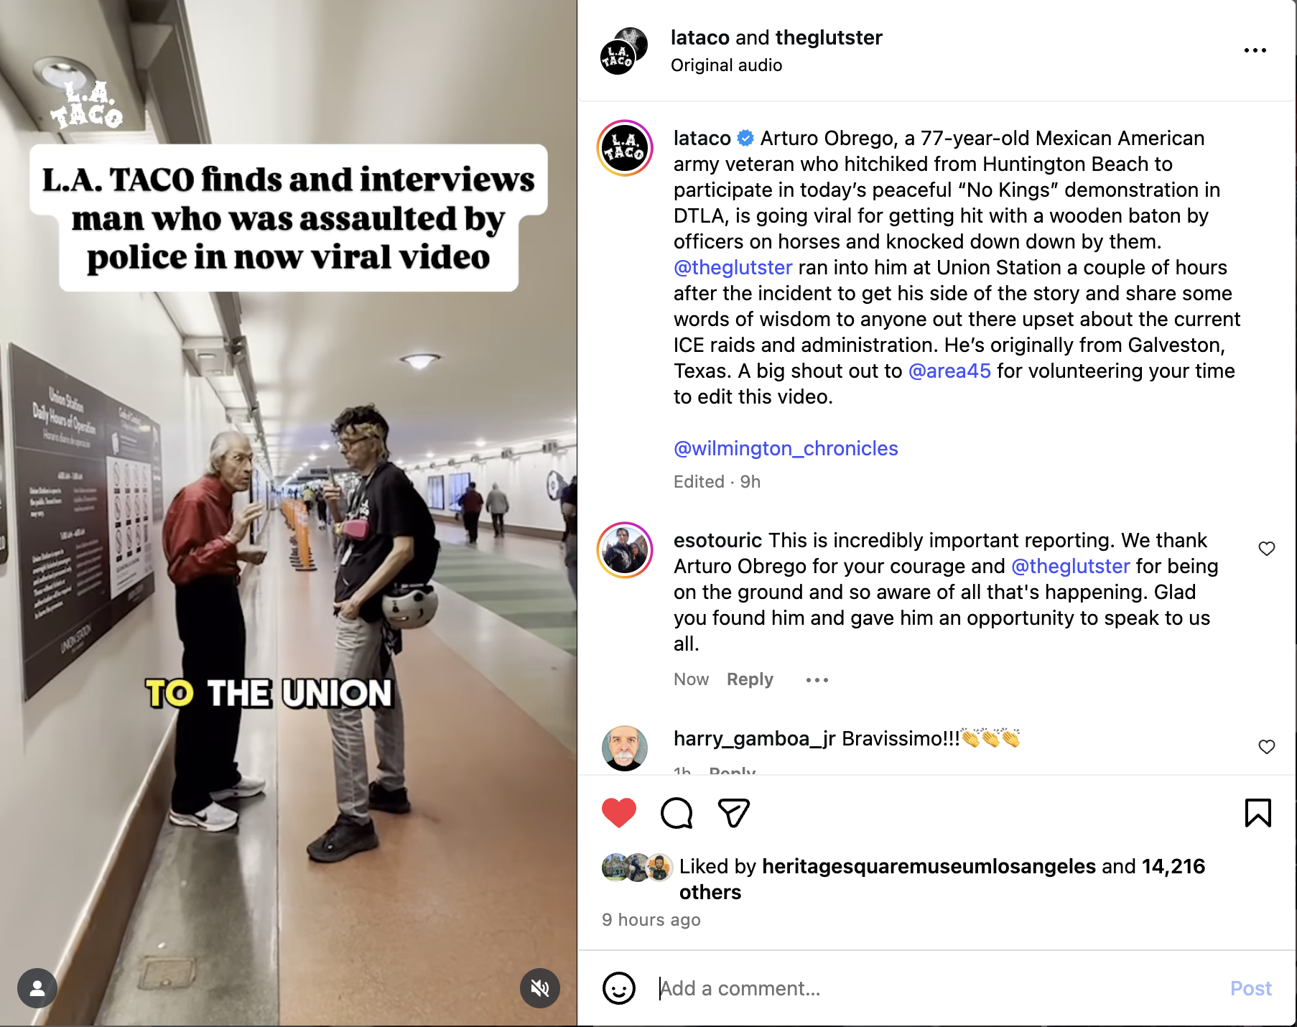Like esotouric's comment heart icon
Image resolution: width=1297 pixels, height=1027 pixels.
pyautogui.click(x=1267, y=549)
